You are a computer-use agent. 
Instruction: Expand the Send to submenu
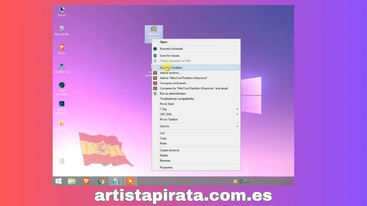coord(196,126)
